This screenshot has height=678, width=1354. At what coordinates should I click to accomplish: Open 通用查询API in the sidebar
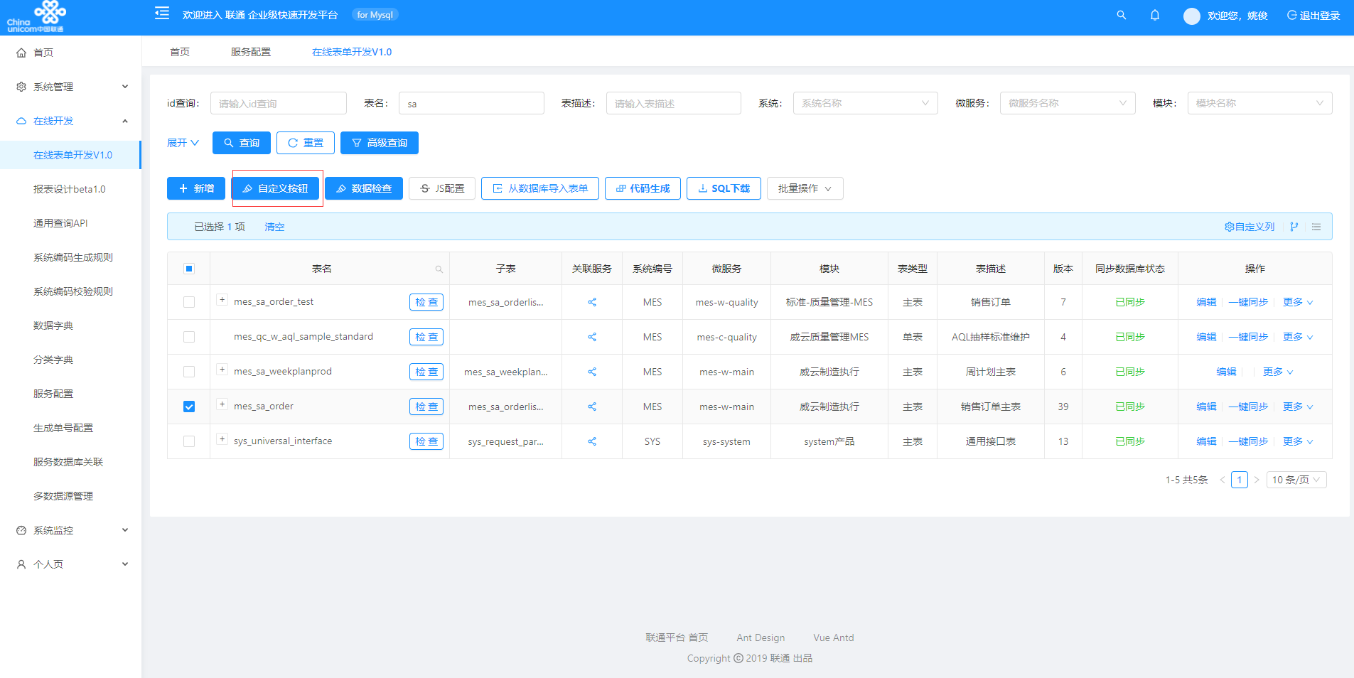(x=70, y=223)
